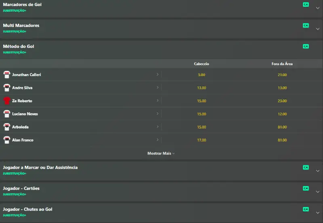Open Andre Silva's player details arrow
This screenshot has width=323, height=223.
click(x=157, y=87)
